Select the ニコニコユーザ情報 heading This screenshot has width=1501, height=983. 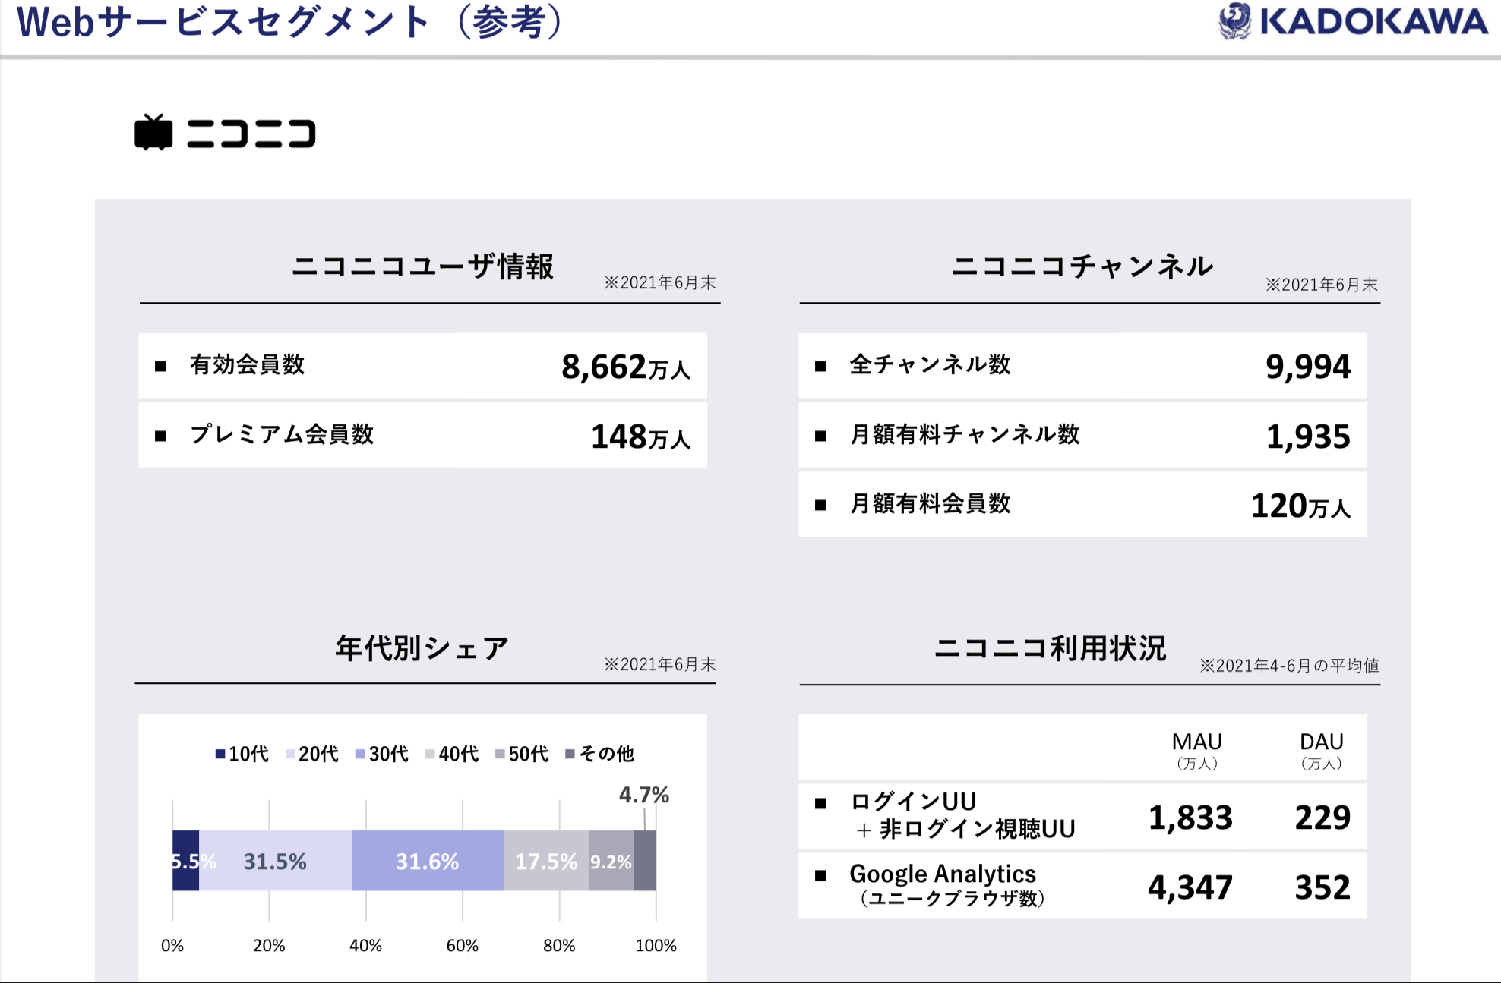pos(423,267)
